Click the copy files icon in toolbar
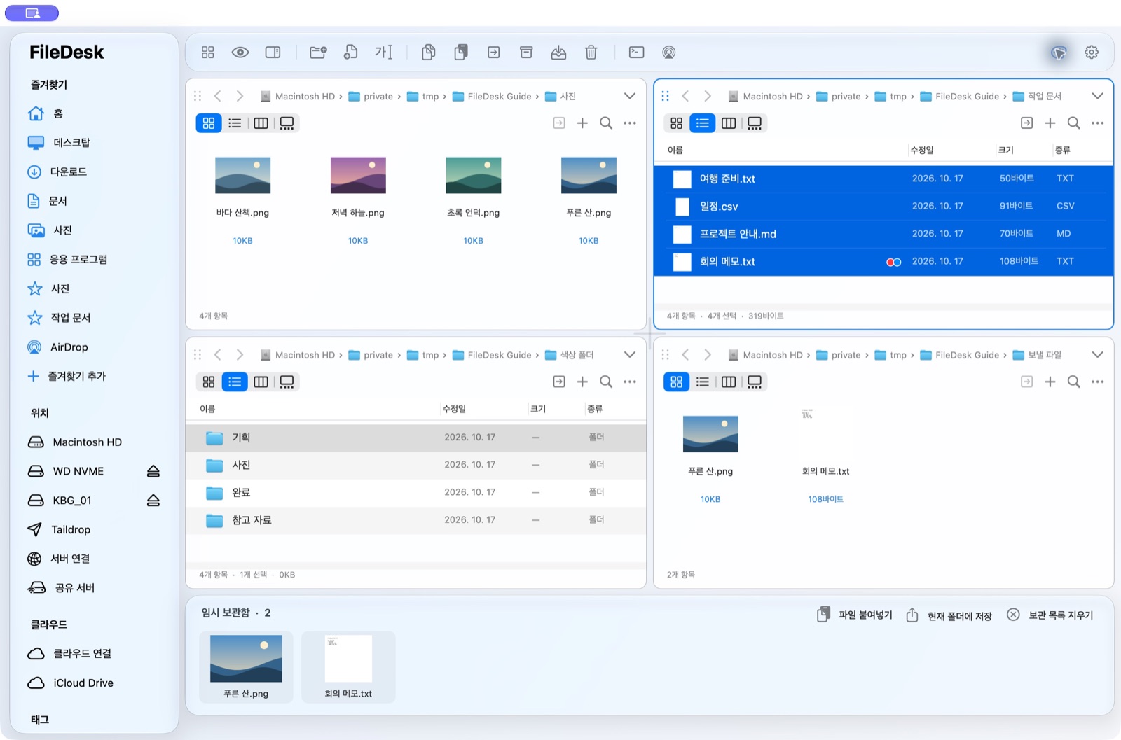Image resolution: width=1121 pixels, height=740 pixels. coord(428,53)
